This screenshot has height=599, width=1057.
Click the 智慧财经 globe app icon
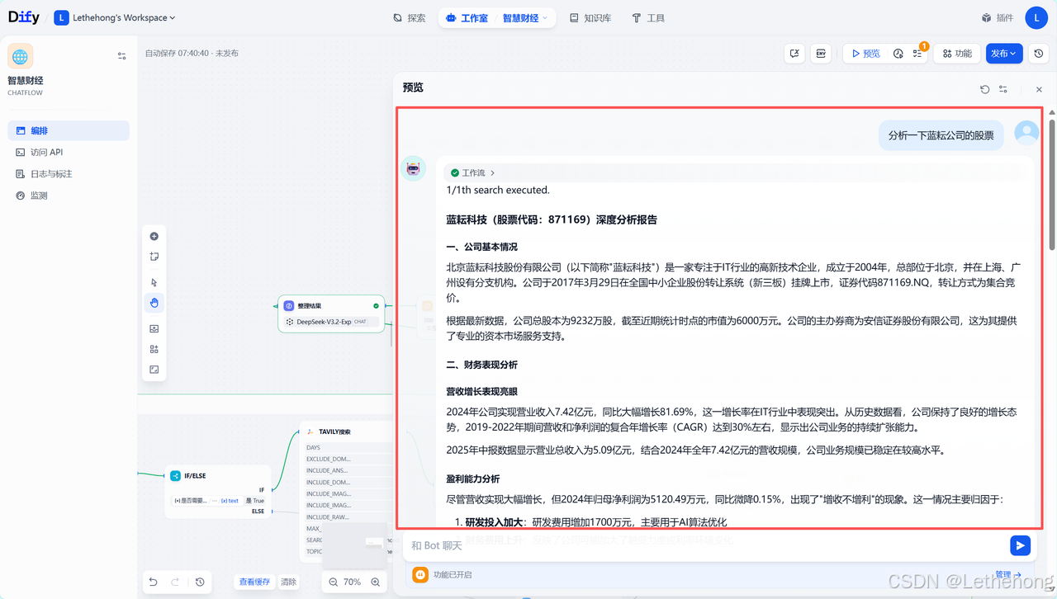pos(21,57)
